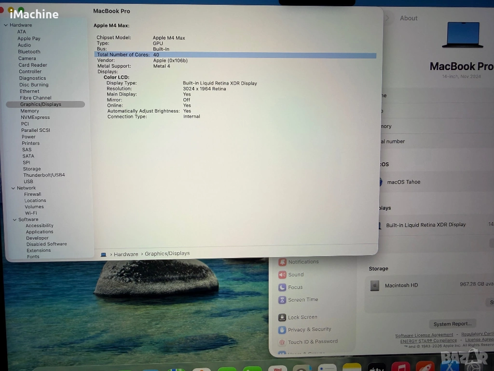The image size is (494, 371).
Task: Collapse the Hardware tree section
Action: pos(6,25)
